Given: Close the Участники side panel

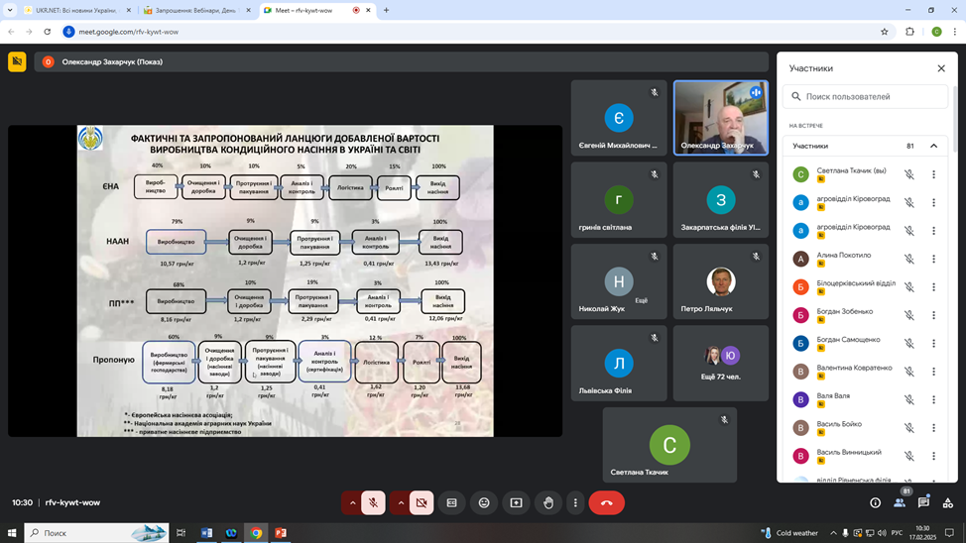Looking at the screenshot, I should click(941, 68).
